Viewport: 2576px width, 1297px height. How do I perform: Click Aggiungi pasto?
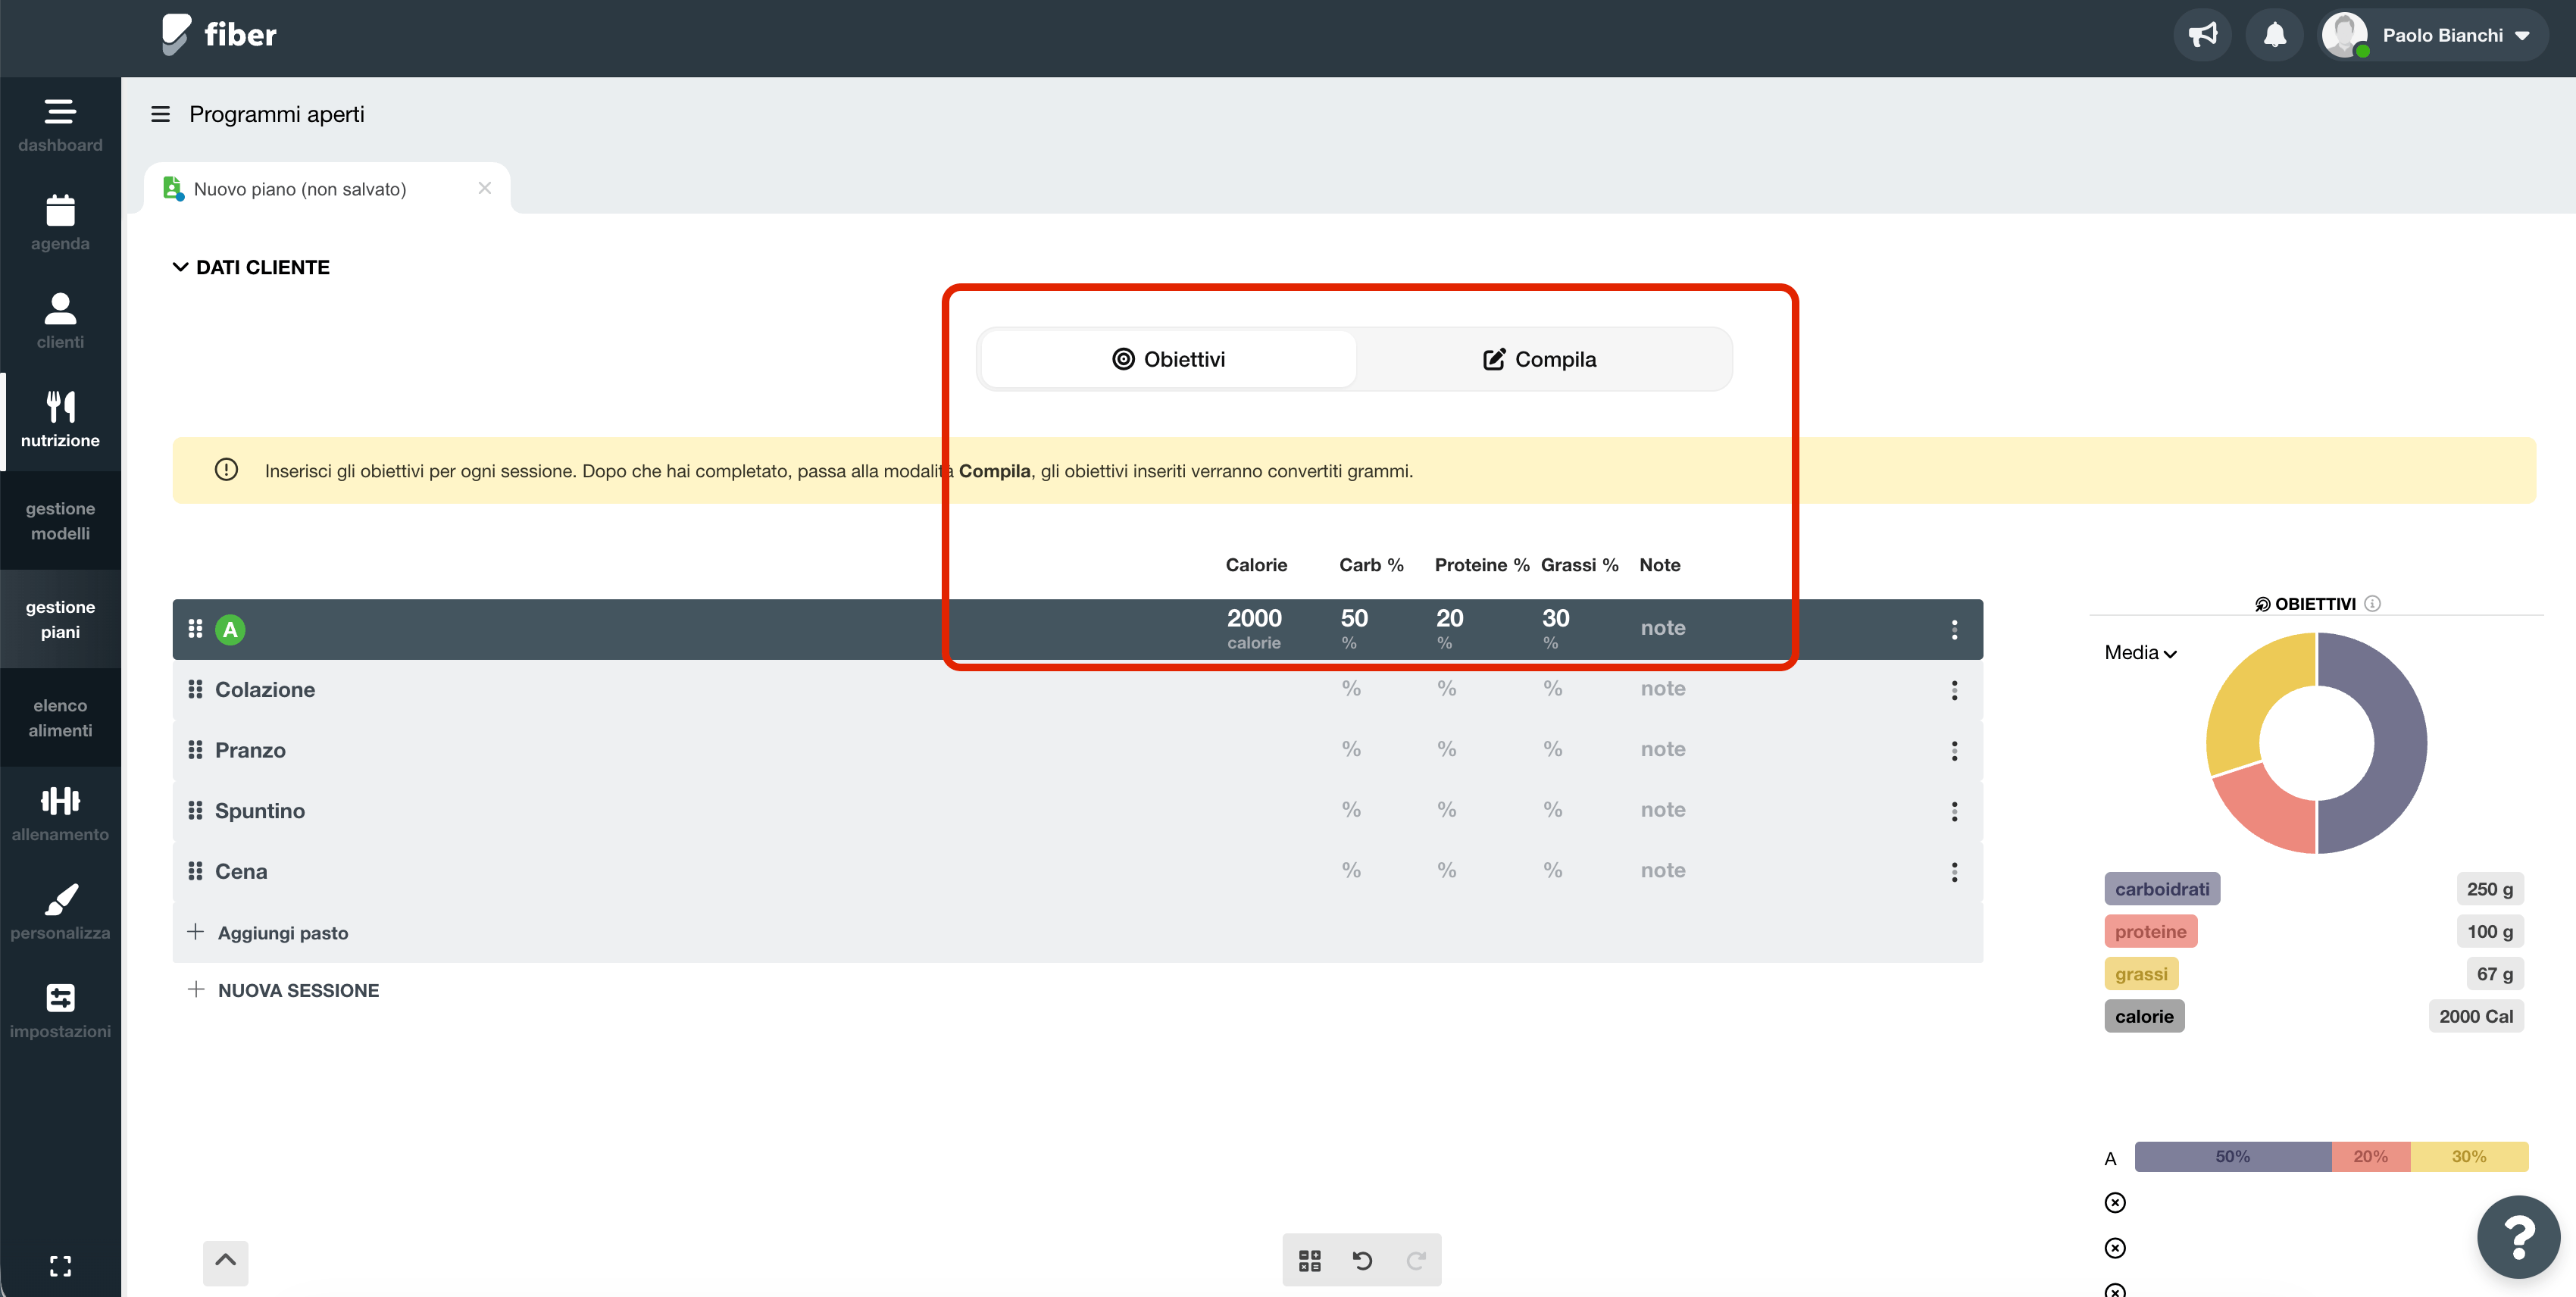[268, 932]
